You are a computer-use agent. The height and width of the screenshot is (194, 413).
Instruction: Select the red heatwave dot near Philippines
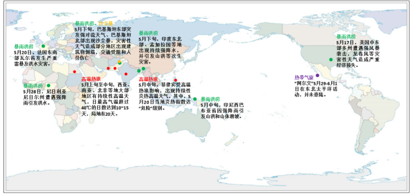(175, 80)
